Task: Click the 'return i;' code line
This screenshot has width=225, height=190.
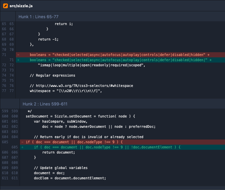Action: [x=64, y=24]
